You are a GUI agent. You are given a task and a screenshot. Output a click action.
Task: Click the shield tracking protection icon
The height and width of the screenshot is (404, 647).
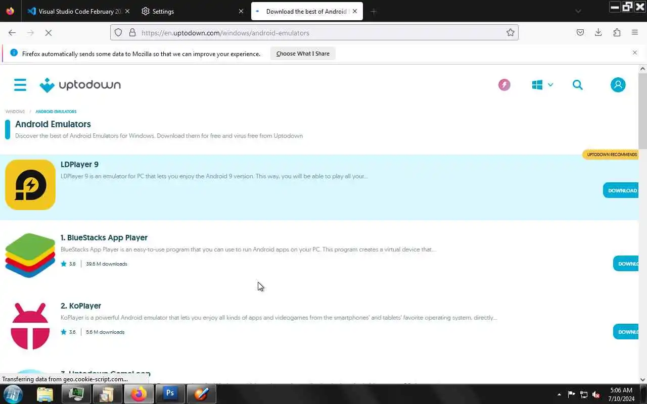point(118,33)
